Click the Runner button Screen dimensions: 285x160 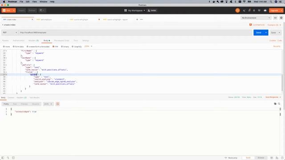[x=32, y=10]
